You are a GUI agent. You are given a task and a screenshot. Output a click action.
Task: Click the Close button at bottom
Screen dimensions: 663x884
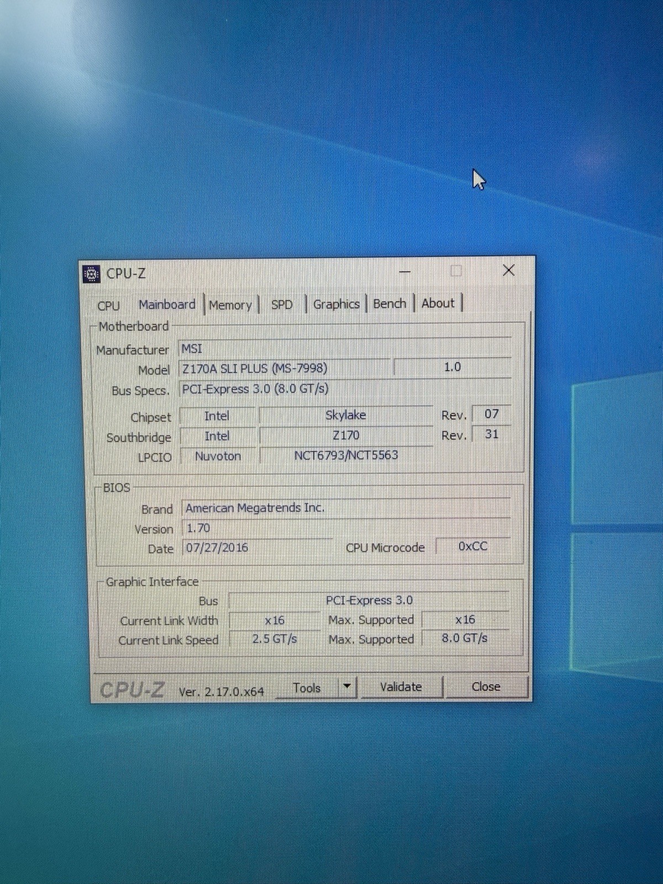(x=486, y=686)
